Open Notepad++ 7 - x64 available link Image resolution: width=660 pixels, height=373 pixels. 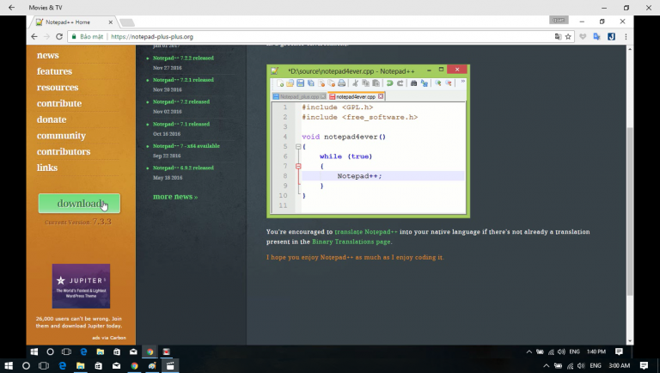186,146
